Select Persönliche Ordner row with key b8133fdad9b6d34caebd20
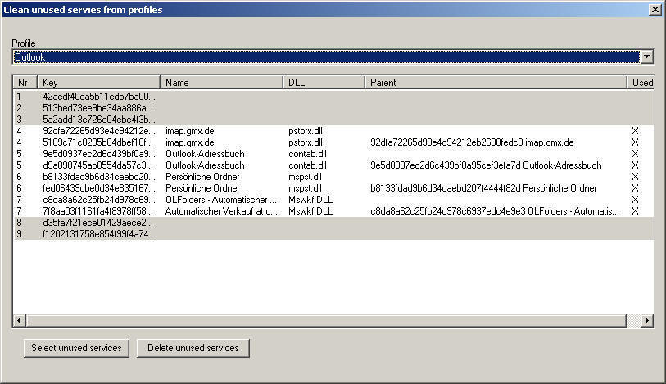This screenshot has height=384, width=666. pyautogui.click(x=98, y=177)
